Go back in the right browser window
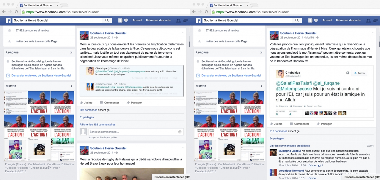The width and height of the screenshot is (380, 180). (194, 12)
